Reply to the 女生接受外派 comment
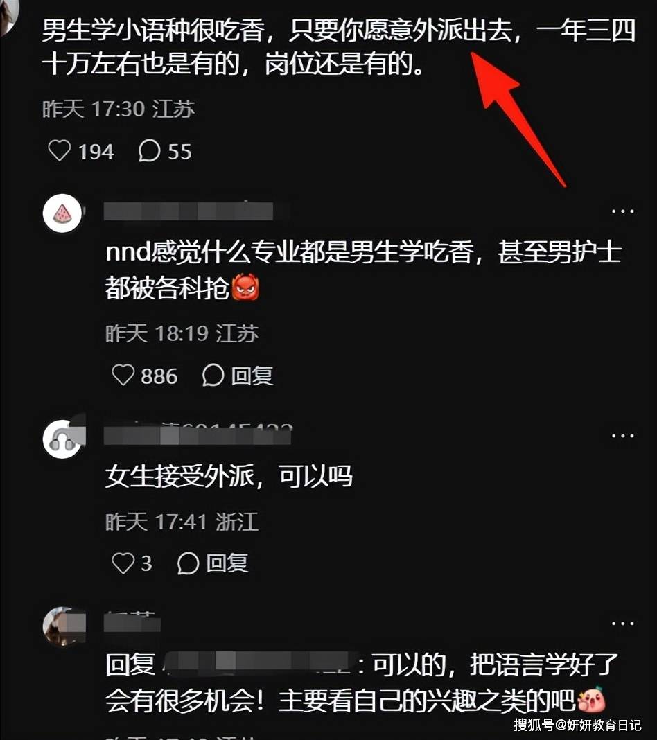 coord(213,563)
